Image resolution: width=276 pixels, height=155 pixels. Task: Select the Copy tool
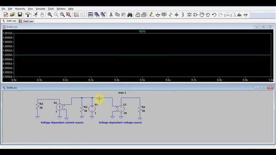pyautogui.click(x=117, y=15)
